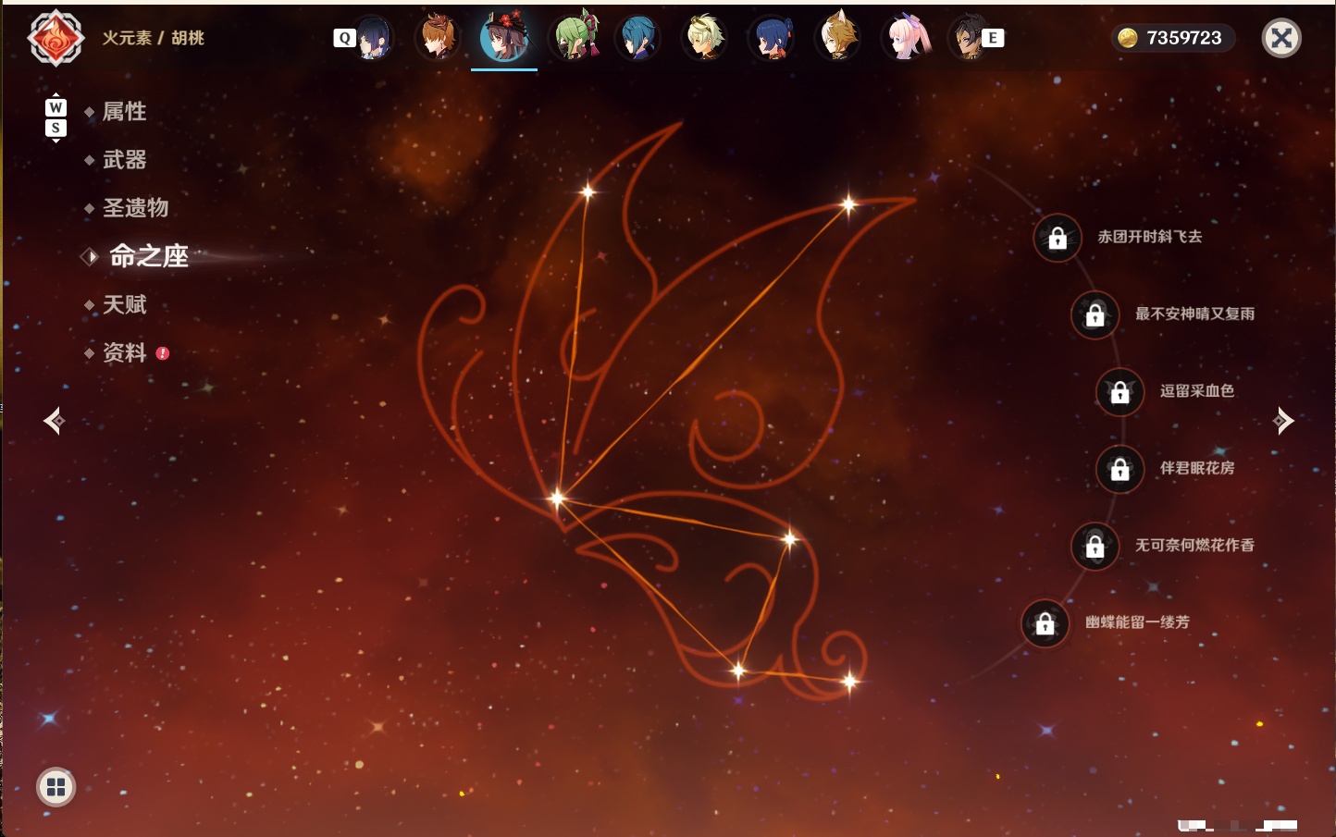Open the 资料 profile tab with alert
The width and height of the screenshot is (1336, 837).
(x=126, y=352)
